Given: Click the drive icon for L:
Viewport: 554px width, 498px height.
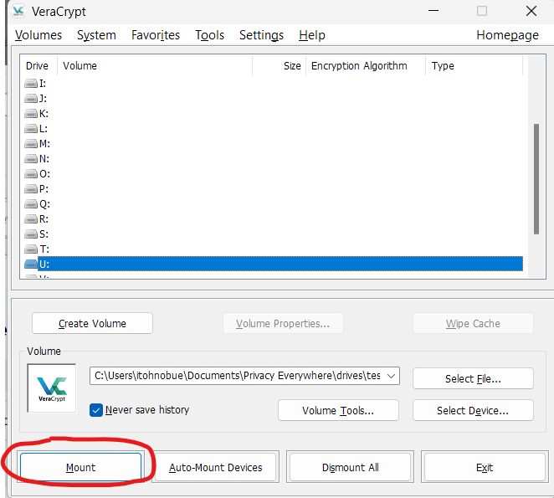Looking at the screenshot, I should [31, 129].
